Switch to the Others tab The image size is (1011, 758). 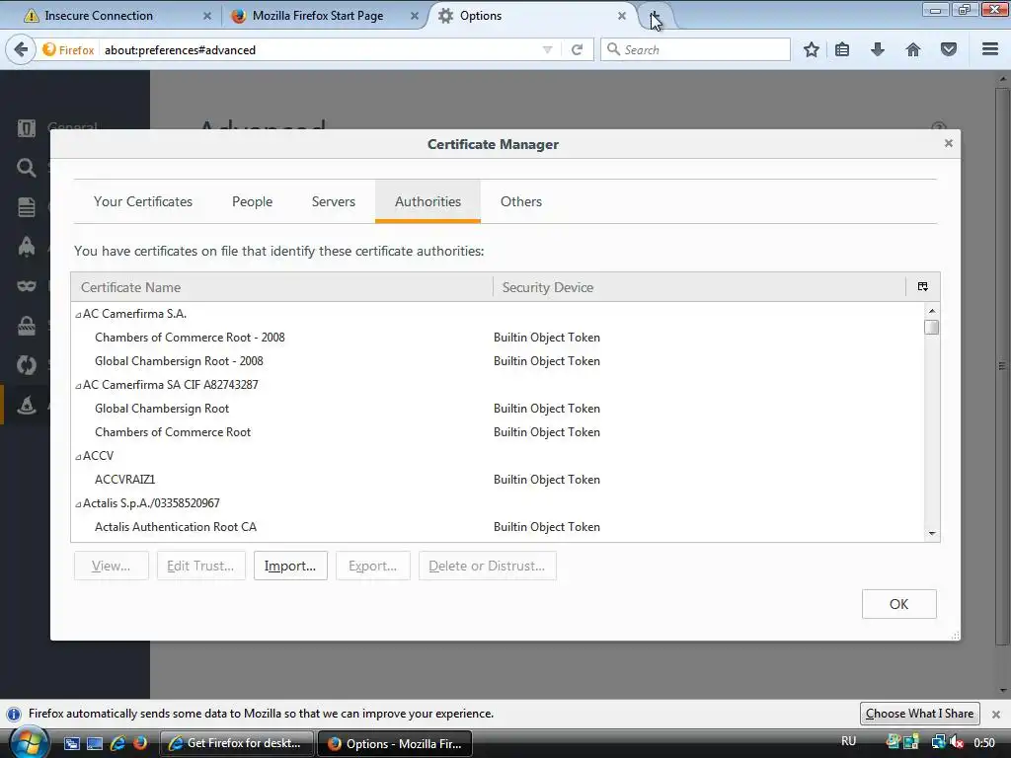tap(521, 201)
